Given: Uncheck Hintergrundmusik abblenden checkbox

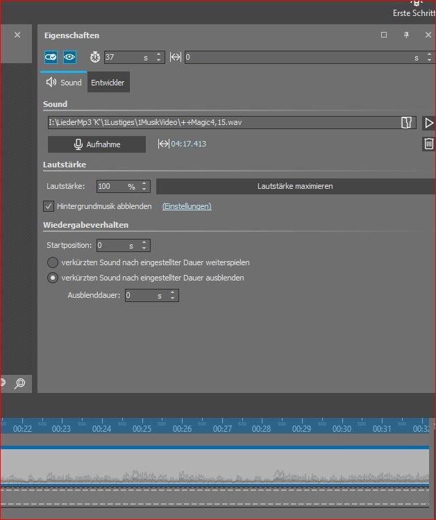Looking at the screenshot, I should pos(49,206).
